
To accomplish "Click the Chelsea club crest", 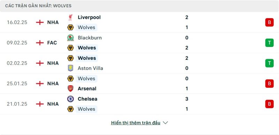I will [x=70, y=99].
